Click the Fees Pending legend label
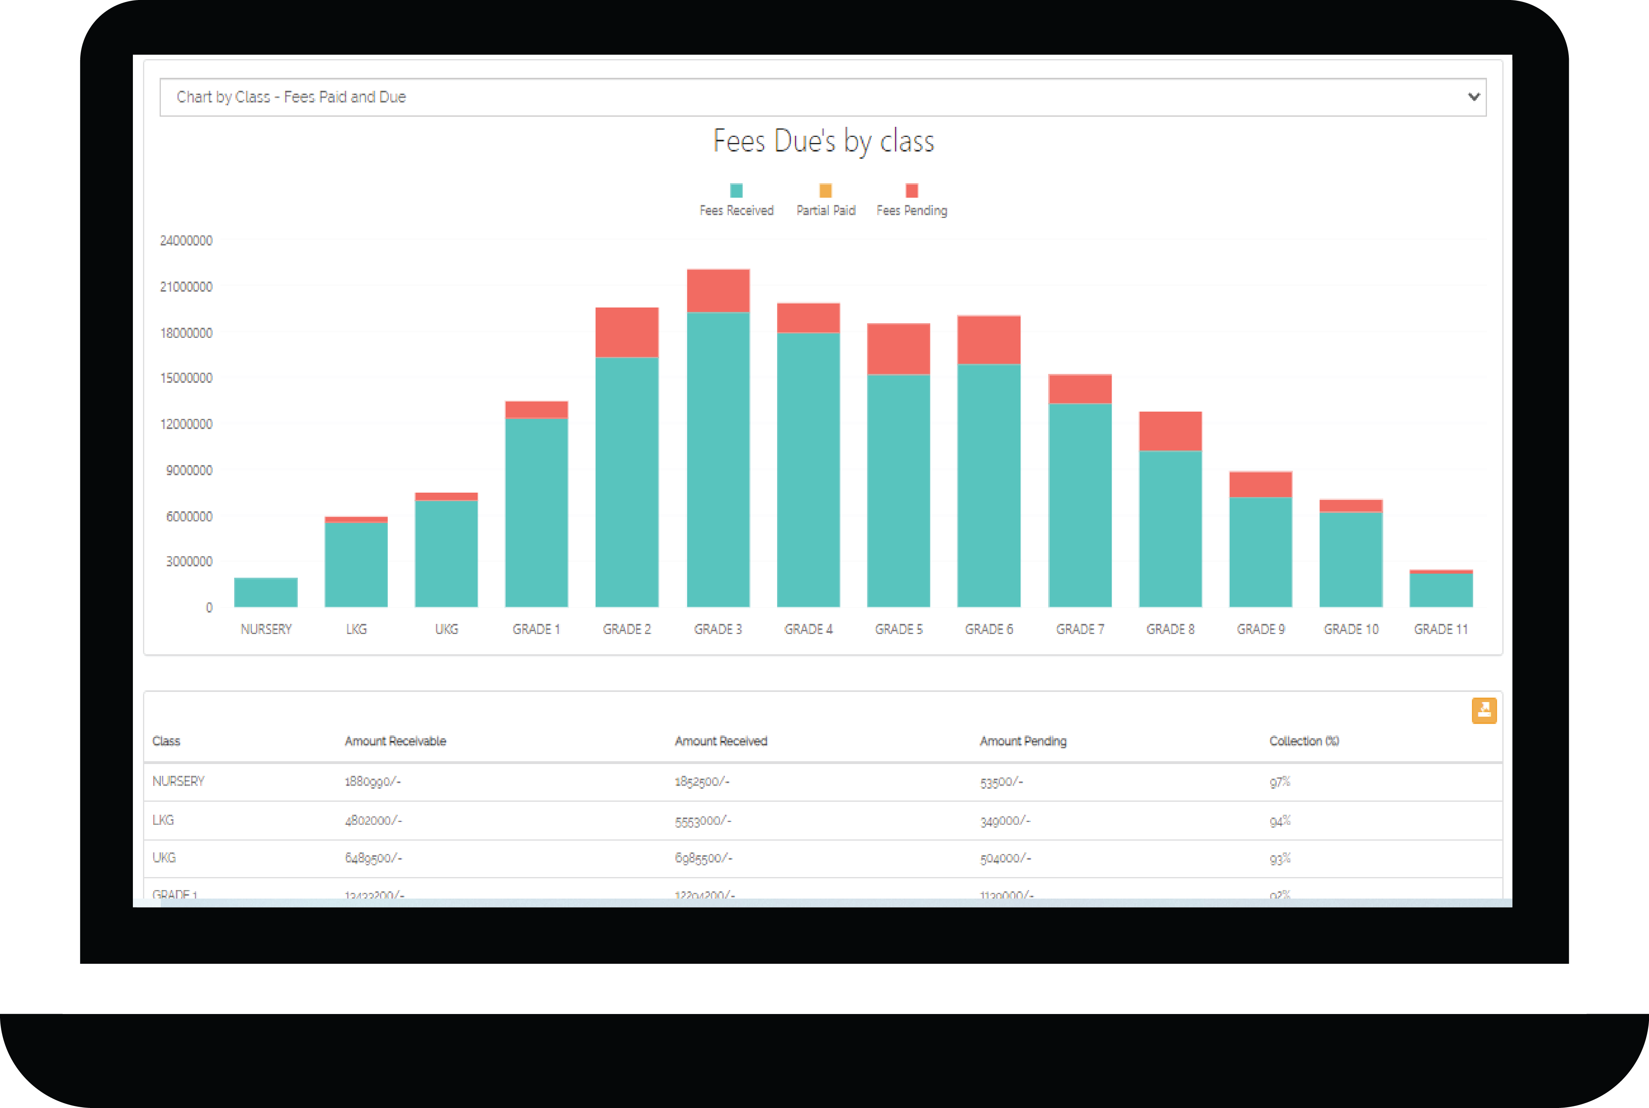Image resolution: width=1649 pixels, height=1108 pixels. click(911, 211)
